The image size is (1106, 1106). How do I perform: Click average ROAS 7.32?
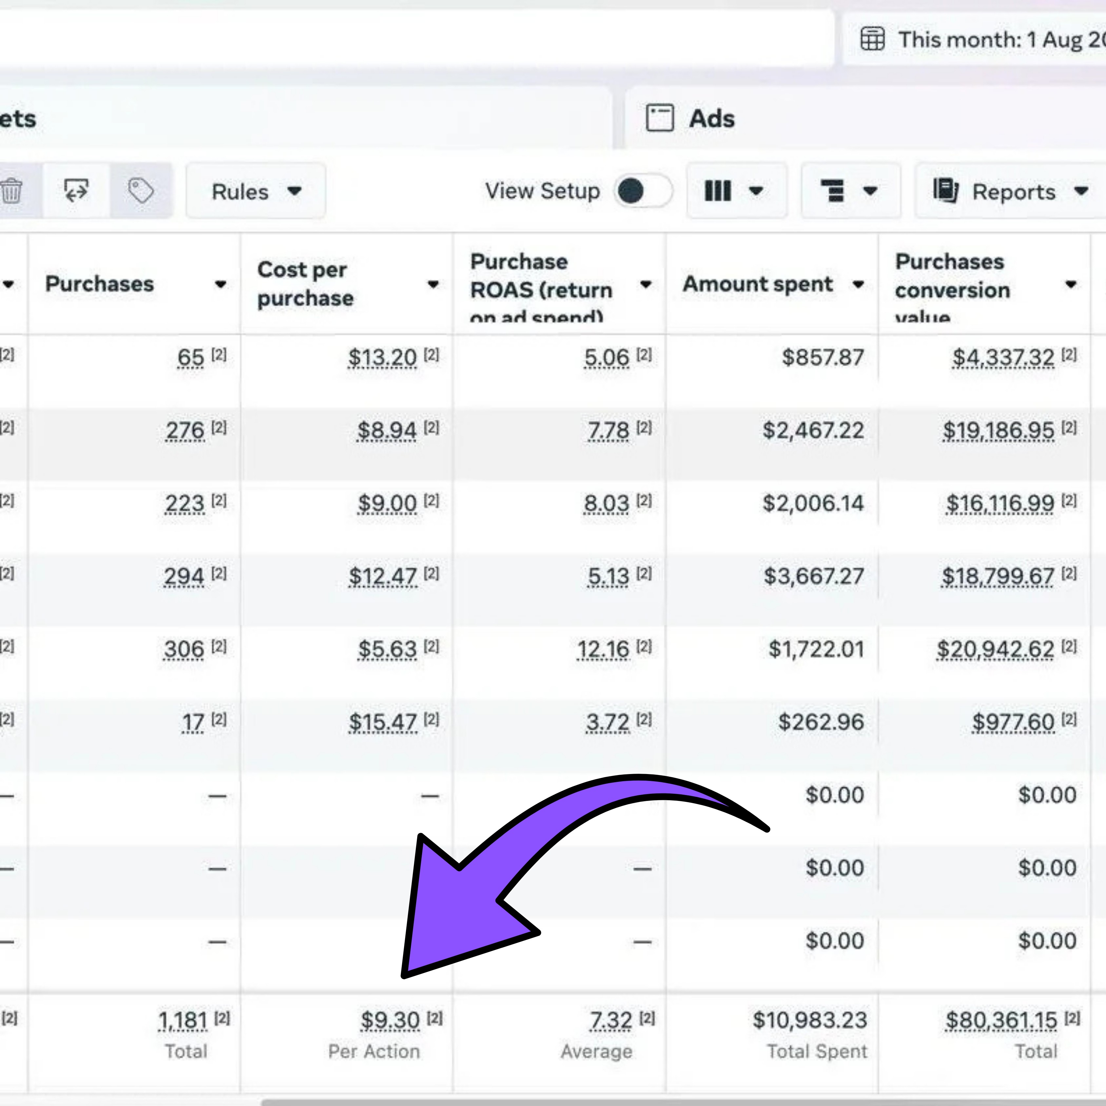coord(611,1020)
